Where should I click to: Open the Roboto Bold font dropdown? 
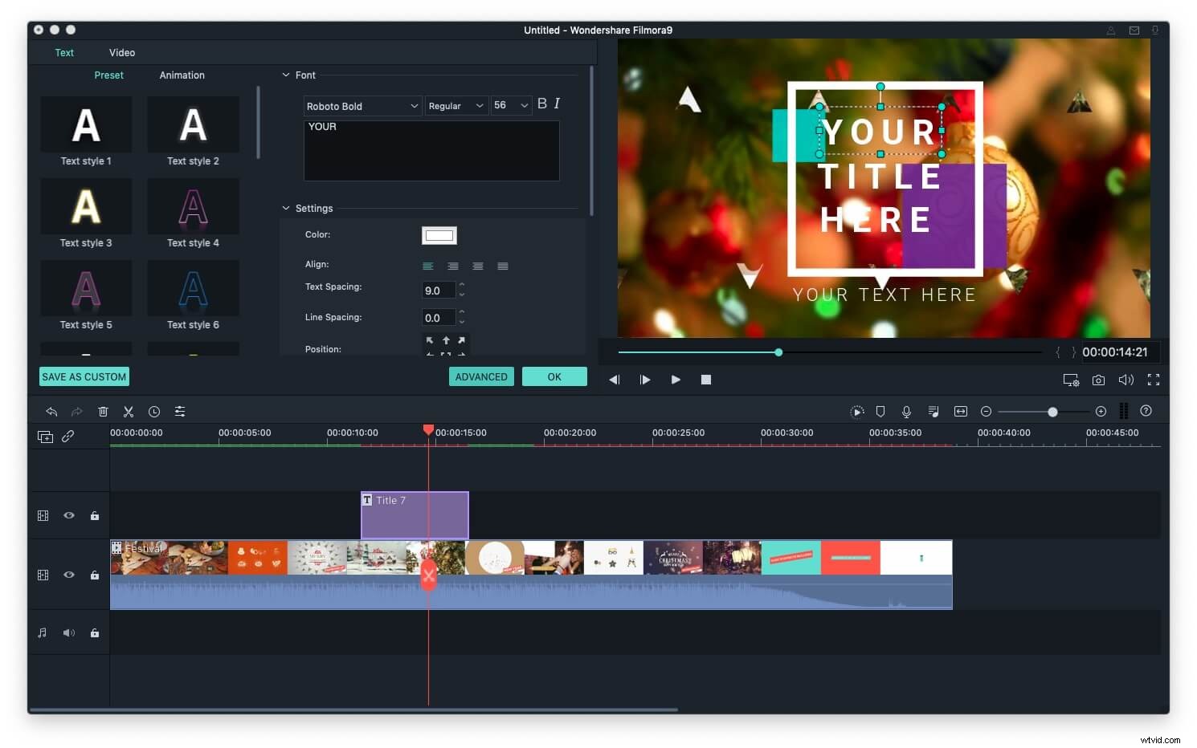coord(362,105)
